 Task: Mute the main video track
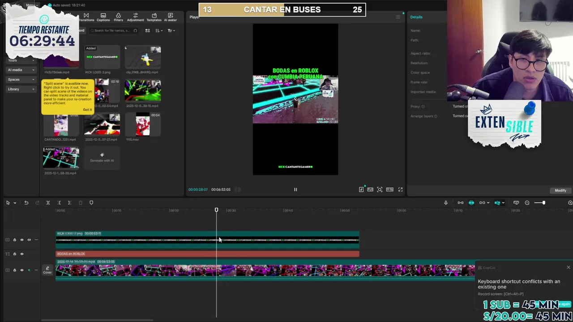tap(29, 270)
